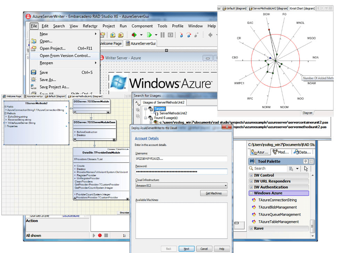Click TAzureConnectionString component icon
The height and width of the screenshot is (253, 337).
click(x=254, y=200)
